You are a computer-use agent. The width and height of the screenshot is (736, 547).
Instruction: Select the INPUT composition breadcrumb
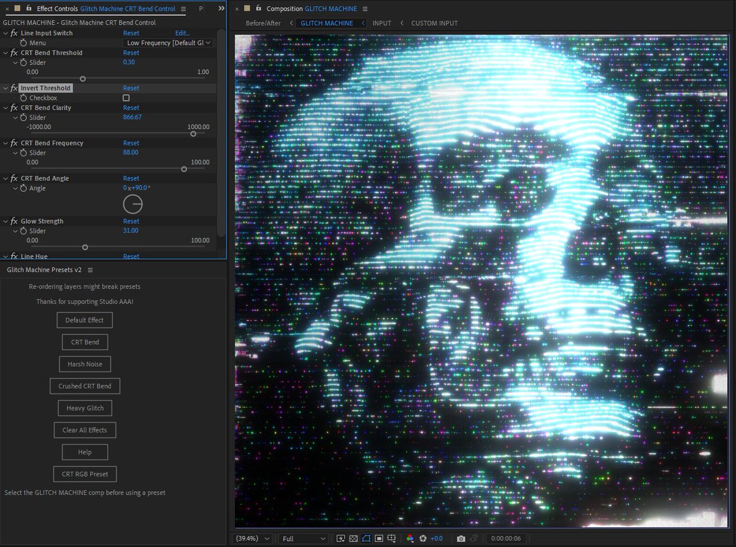click(381, 23)
